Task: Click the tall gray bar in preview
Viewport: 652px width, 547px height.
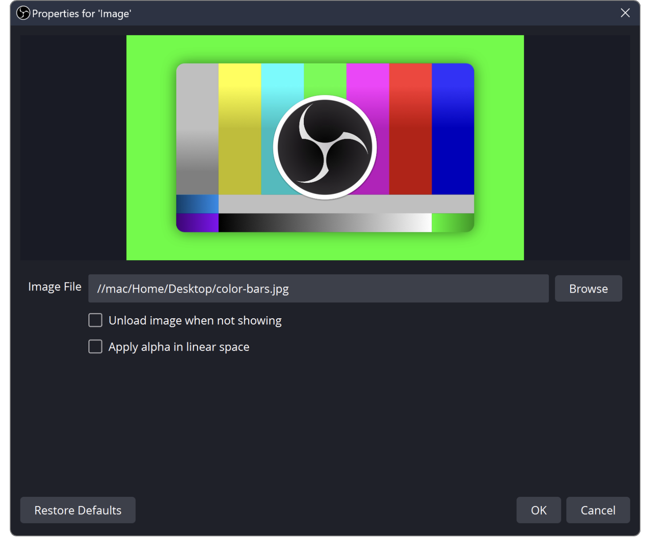Action: point(197,129)
